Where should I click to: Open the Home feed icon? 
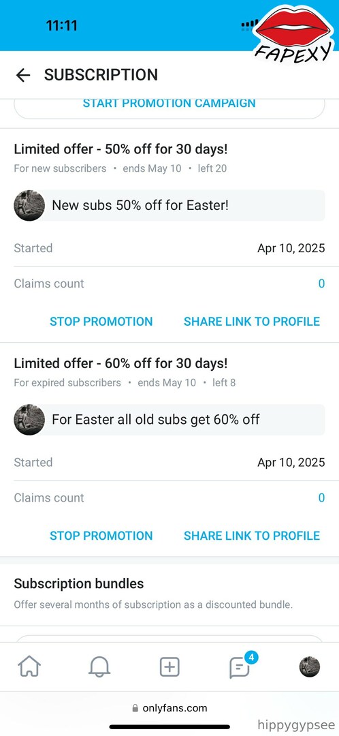click(29, 666)
